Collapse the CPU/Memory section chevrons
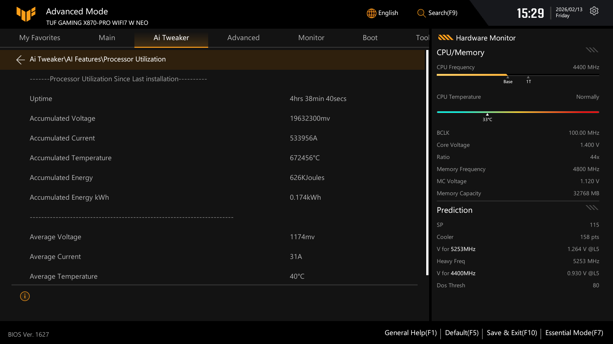Viewport: 613px width, 344px height. [592, 50]
